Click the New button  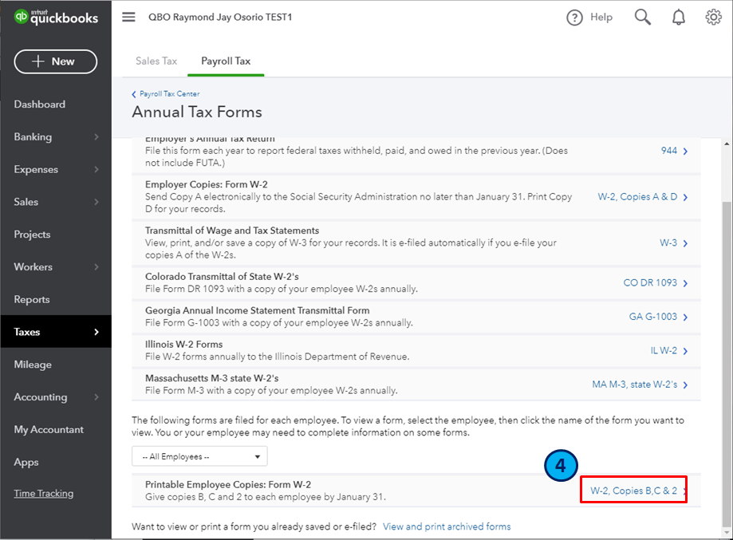coord(55,61)
